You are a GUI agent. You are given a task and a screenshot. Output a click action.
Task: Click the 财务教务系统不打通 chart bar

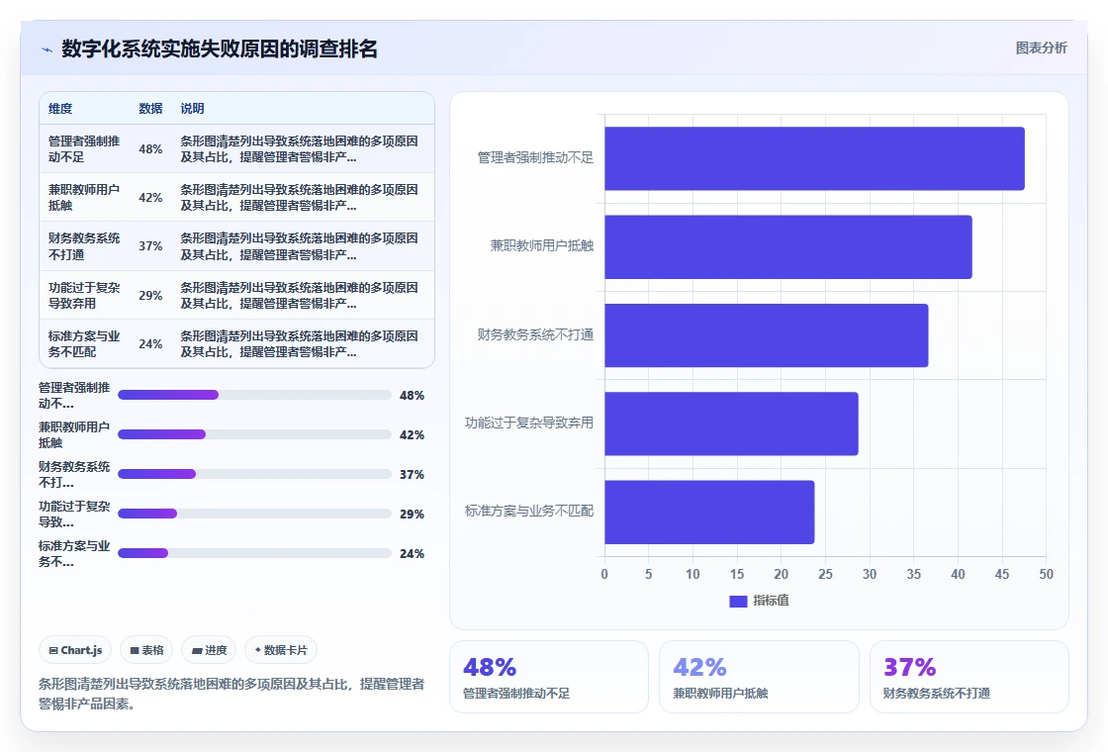tap(766, 335)
